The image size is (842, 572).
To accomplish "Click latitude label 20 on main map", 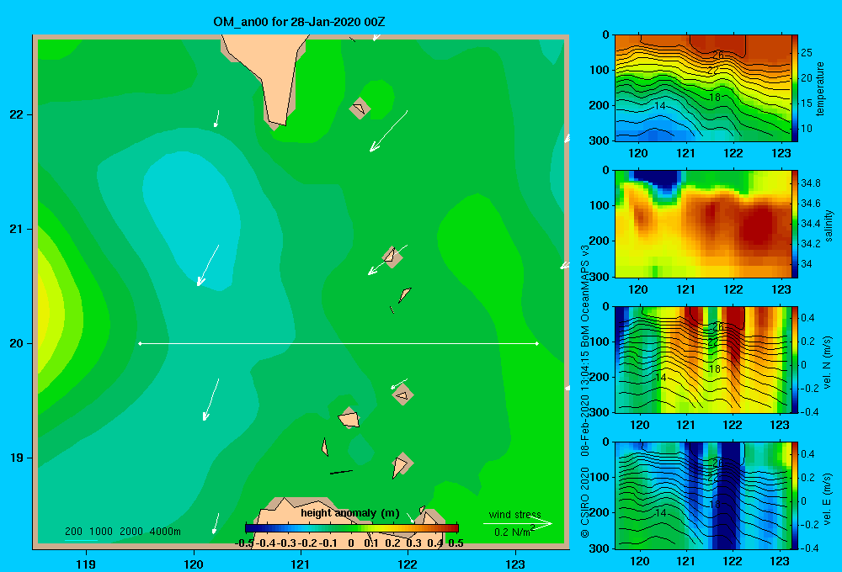I will pyautogui.click(x=17, y=343).
